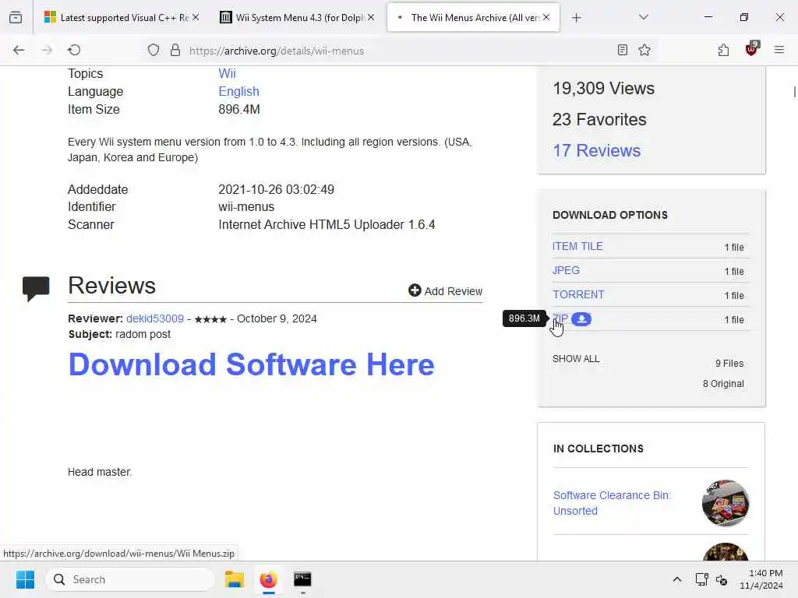Open the English language link

pos(238,92)
